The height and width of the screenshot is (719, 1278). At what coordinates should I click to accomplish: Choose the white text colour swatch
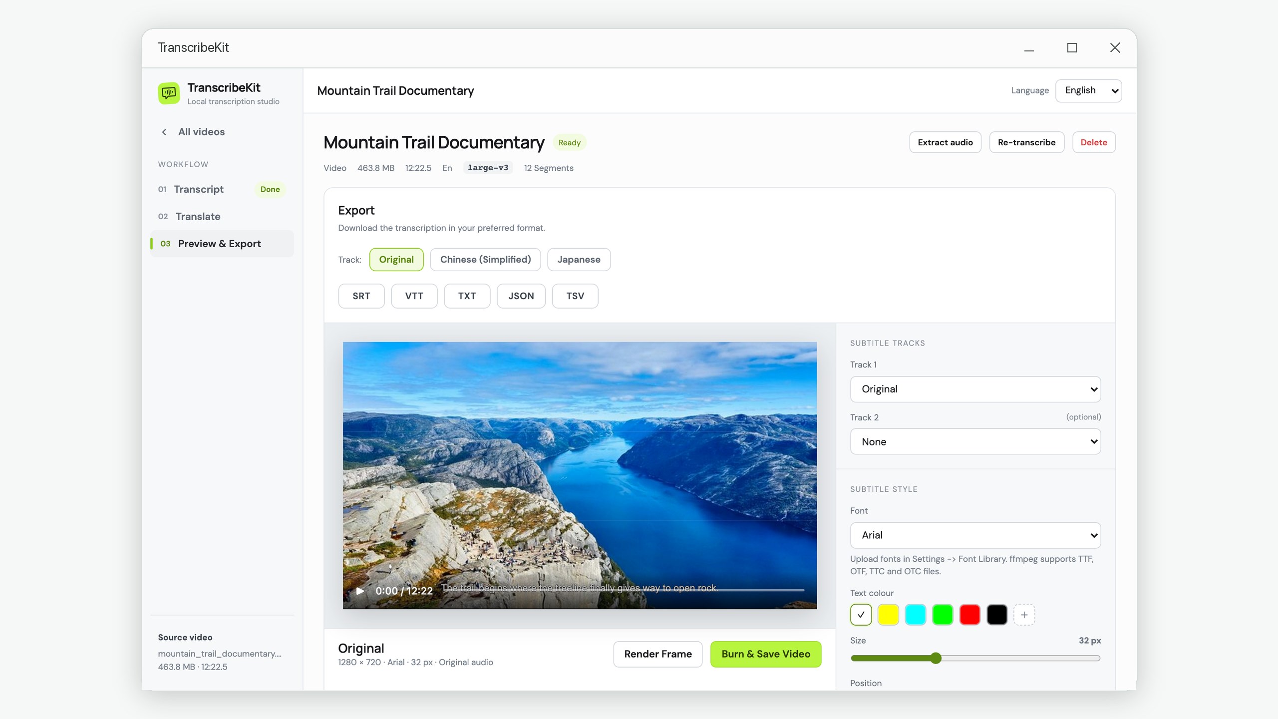tap(861, 615)
